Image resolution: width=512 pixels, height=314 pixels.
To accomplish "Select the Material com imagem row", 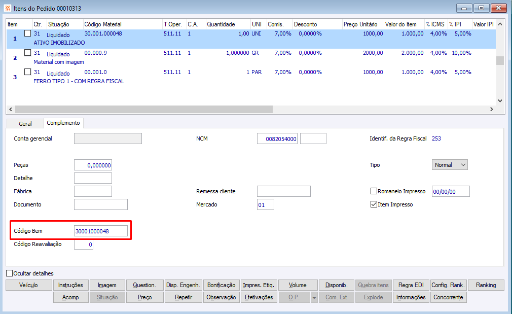I will tap(59, 62).
